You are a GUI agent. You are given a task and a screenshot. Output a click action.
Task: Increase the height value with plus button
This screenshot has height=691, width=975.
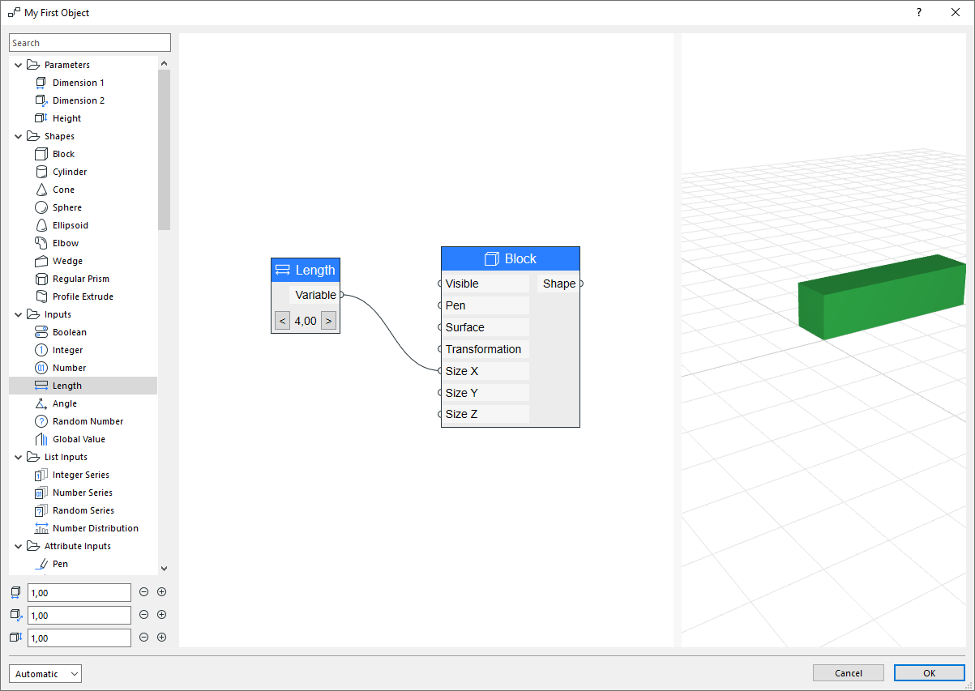(x=161, y=638)
